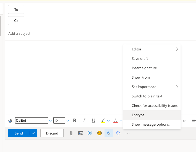The height and width of the screenshot is (152, 196).
Task: Click the format painter icon
Action: click(10, 121)
